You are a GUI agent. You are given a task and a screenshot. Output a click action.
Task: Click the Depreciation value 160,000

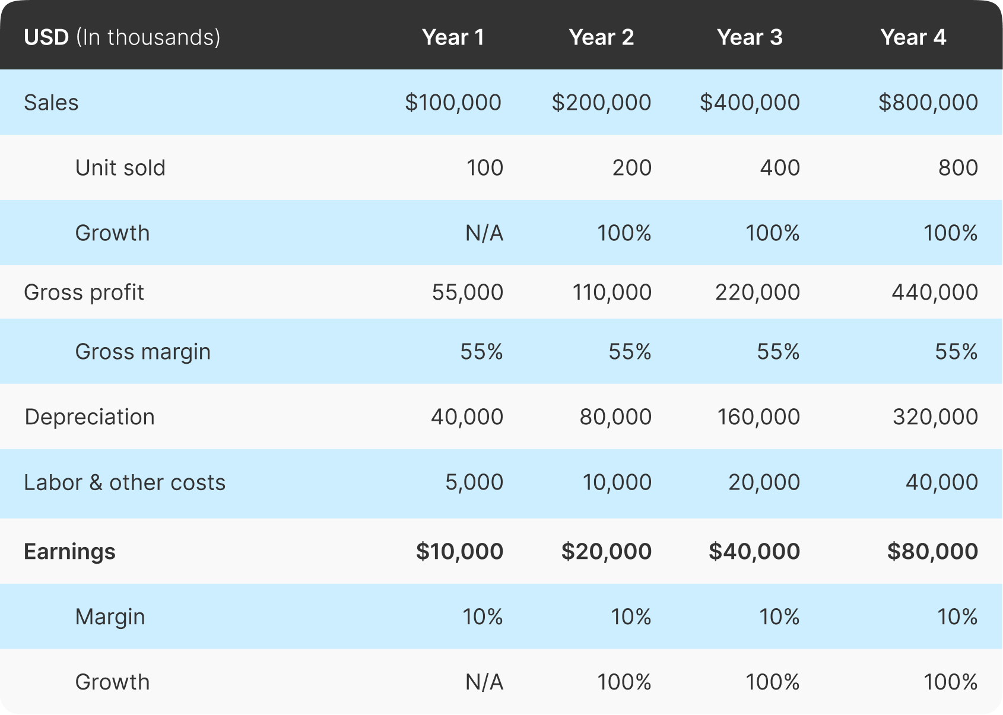pyautogui.click(x=758, y=417)
